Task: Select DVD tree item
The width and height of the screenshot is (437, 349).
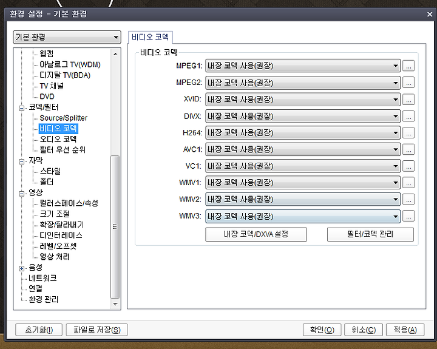Action: 47,97
